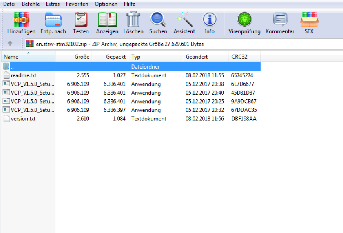Image resolution: width=343 pixels, height=233 pixels.
Task: Start Virenprüfung virus scan
Action: click(x=244, y=23)
